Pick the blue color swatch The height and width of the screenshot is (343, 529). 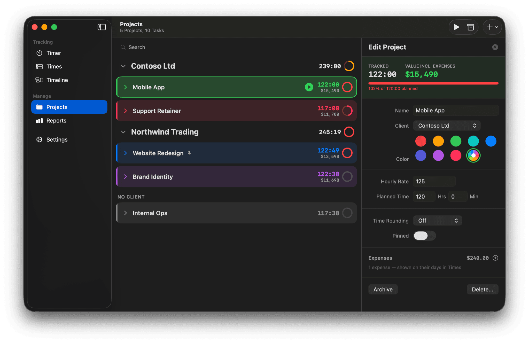click(x=491, y=141)
